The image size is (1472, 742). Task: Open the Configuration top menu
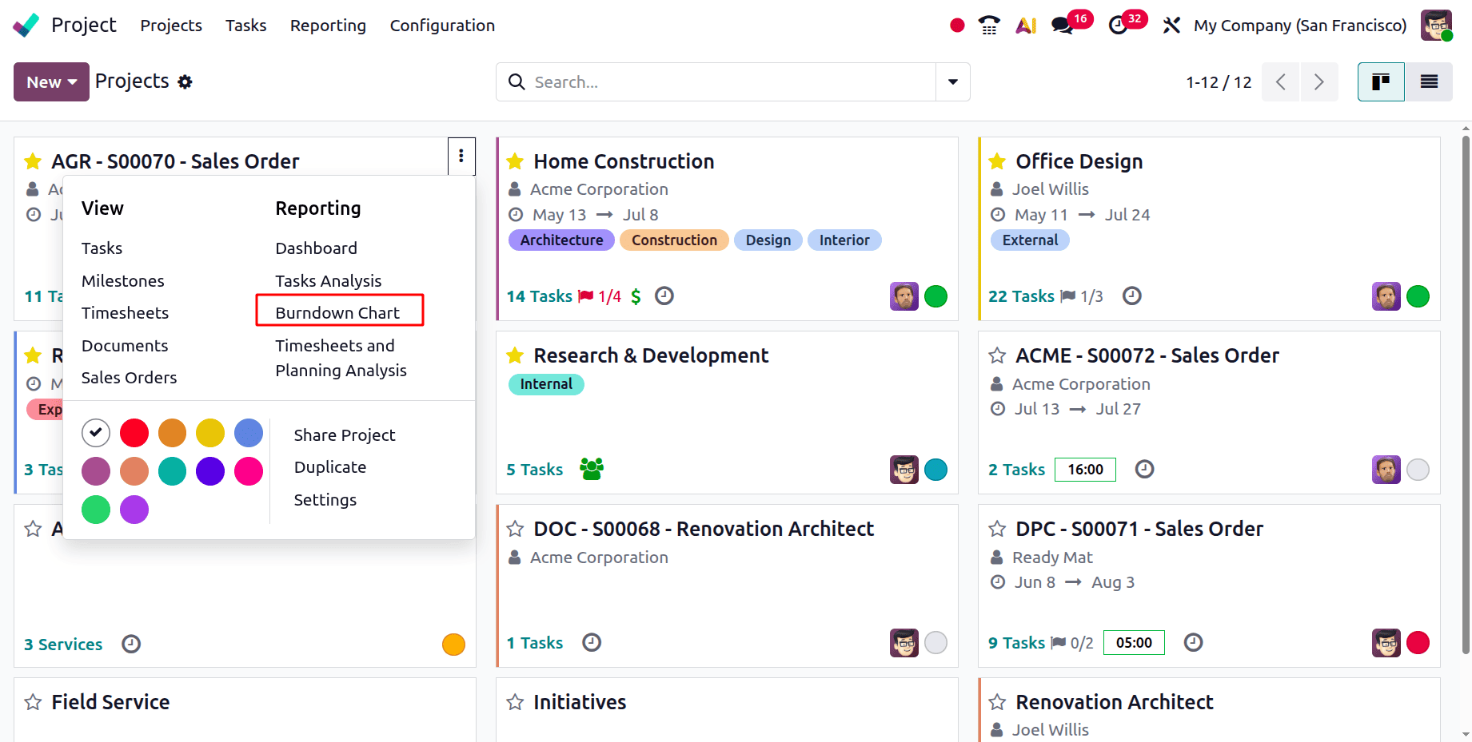[442, 26]
